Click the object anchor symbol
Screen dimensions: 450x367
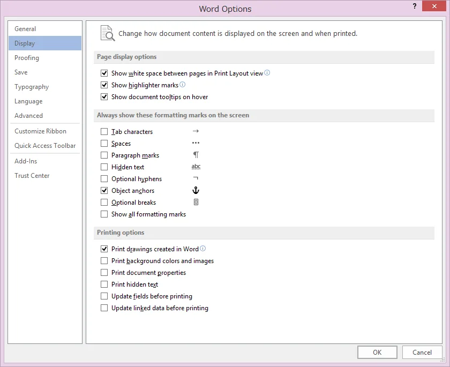(x=196, y=190)
